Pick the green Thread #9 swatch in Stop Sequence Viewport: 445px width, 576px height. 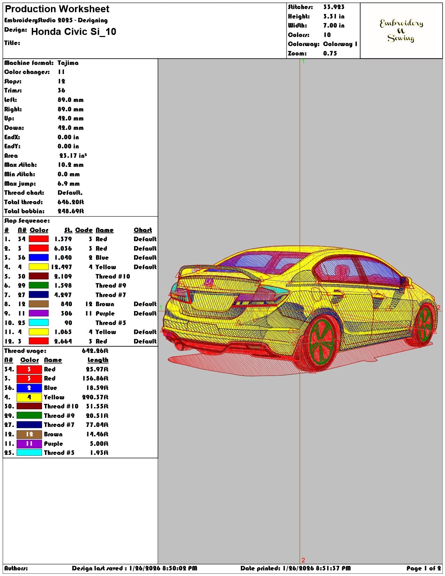pos(38,286)
